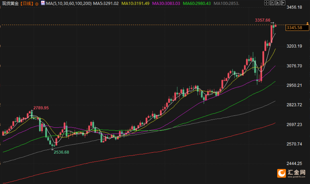Click the orange crosshair icon beside 日线
310x184 pixels.
click(37, 4)
